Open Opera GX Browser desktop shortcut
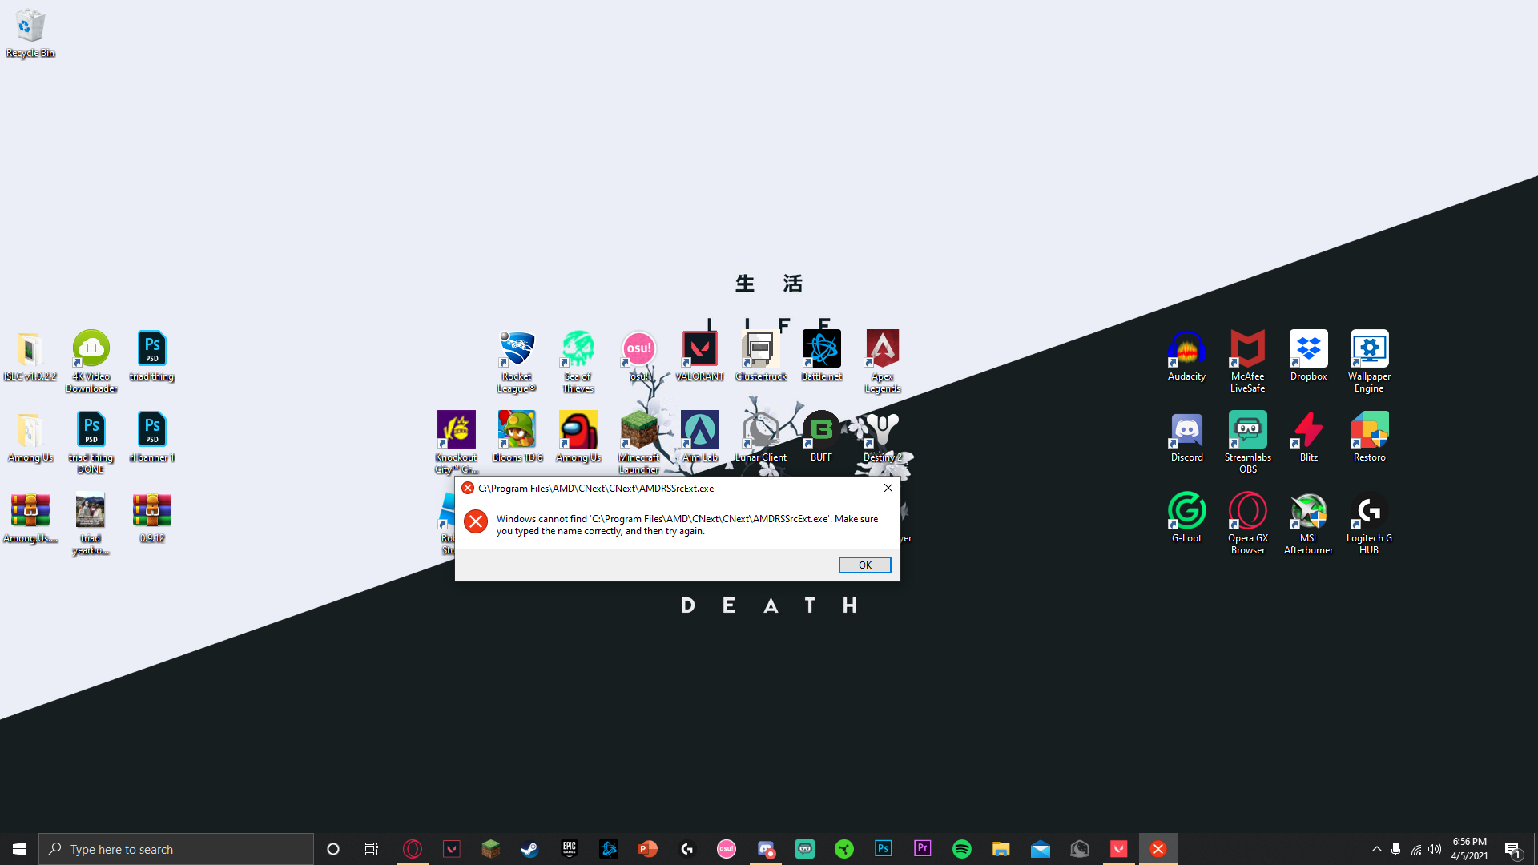The height and width of the screenshot is (865, 1538). 1247,524
